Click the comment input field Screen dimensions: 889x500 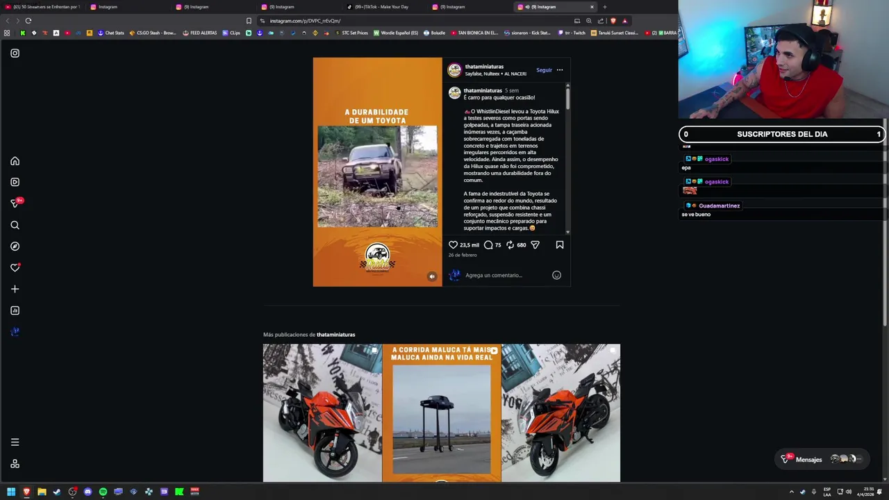tap(507, 275)
